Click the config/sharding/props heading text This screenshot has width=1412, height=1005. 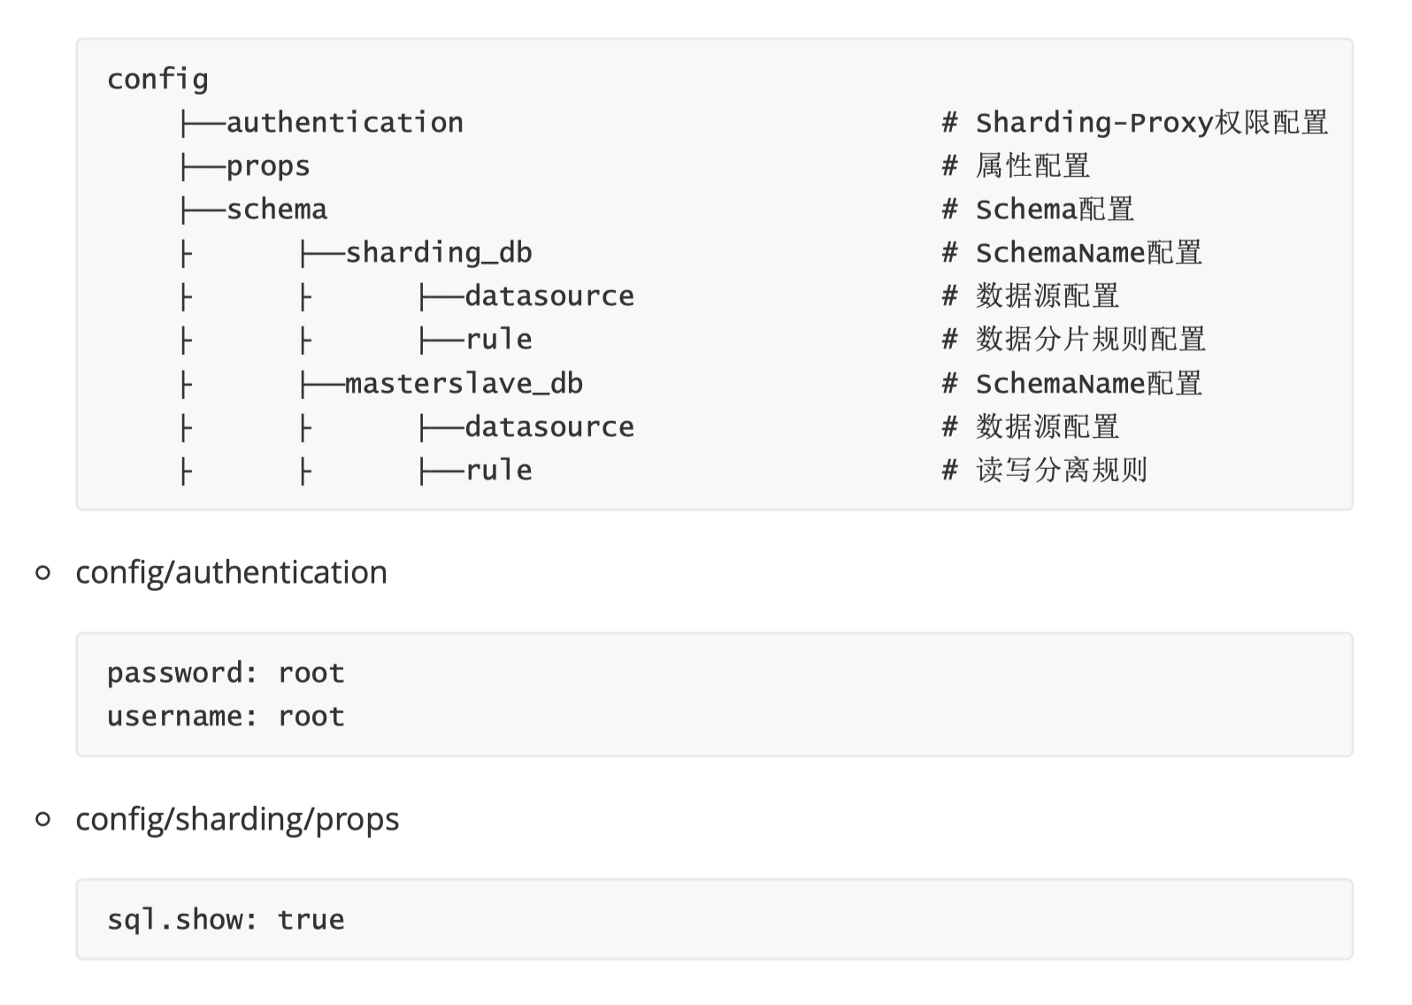tap(237, 819)
